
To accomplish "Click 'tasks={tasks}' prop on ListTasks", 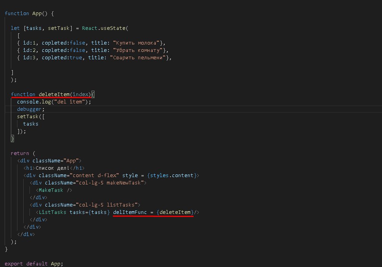I will [x=89, y=212].
